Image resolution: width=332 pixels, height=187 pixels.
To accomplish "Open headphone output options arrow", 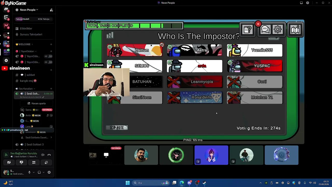I will [x=44, y=172].
